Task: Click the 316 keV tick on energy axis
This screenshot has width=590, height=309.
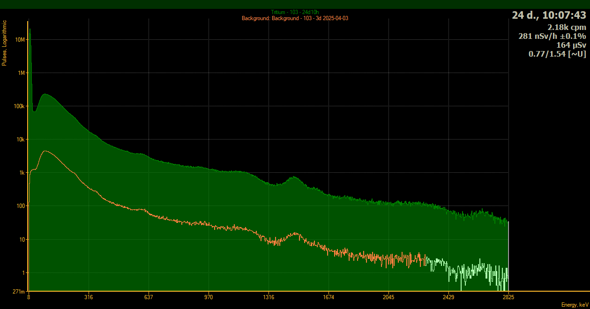Action: pyautogui.click(x=89, y=297)
